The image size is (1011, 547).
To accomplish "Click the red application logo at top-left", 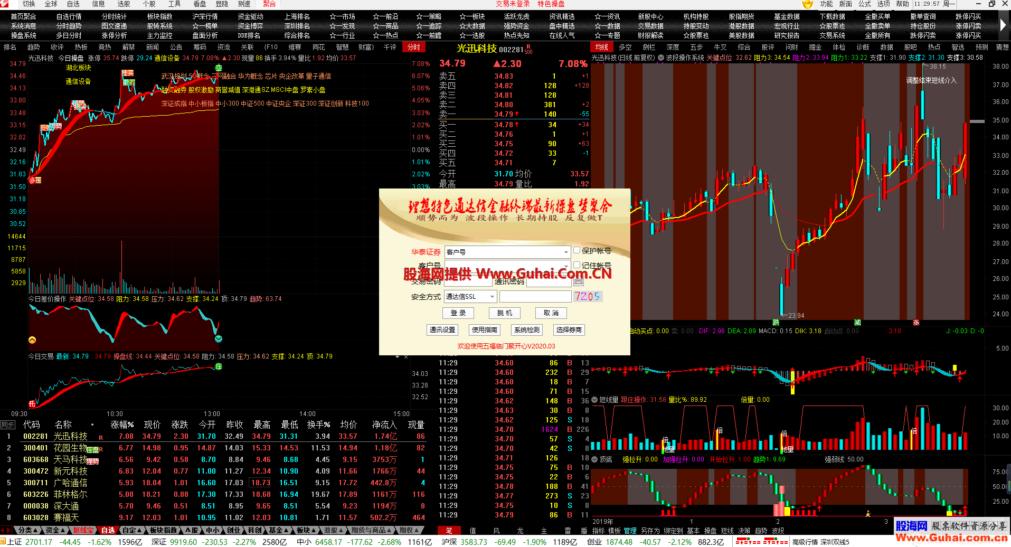I will tap(5, 4).
